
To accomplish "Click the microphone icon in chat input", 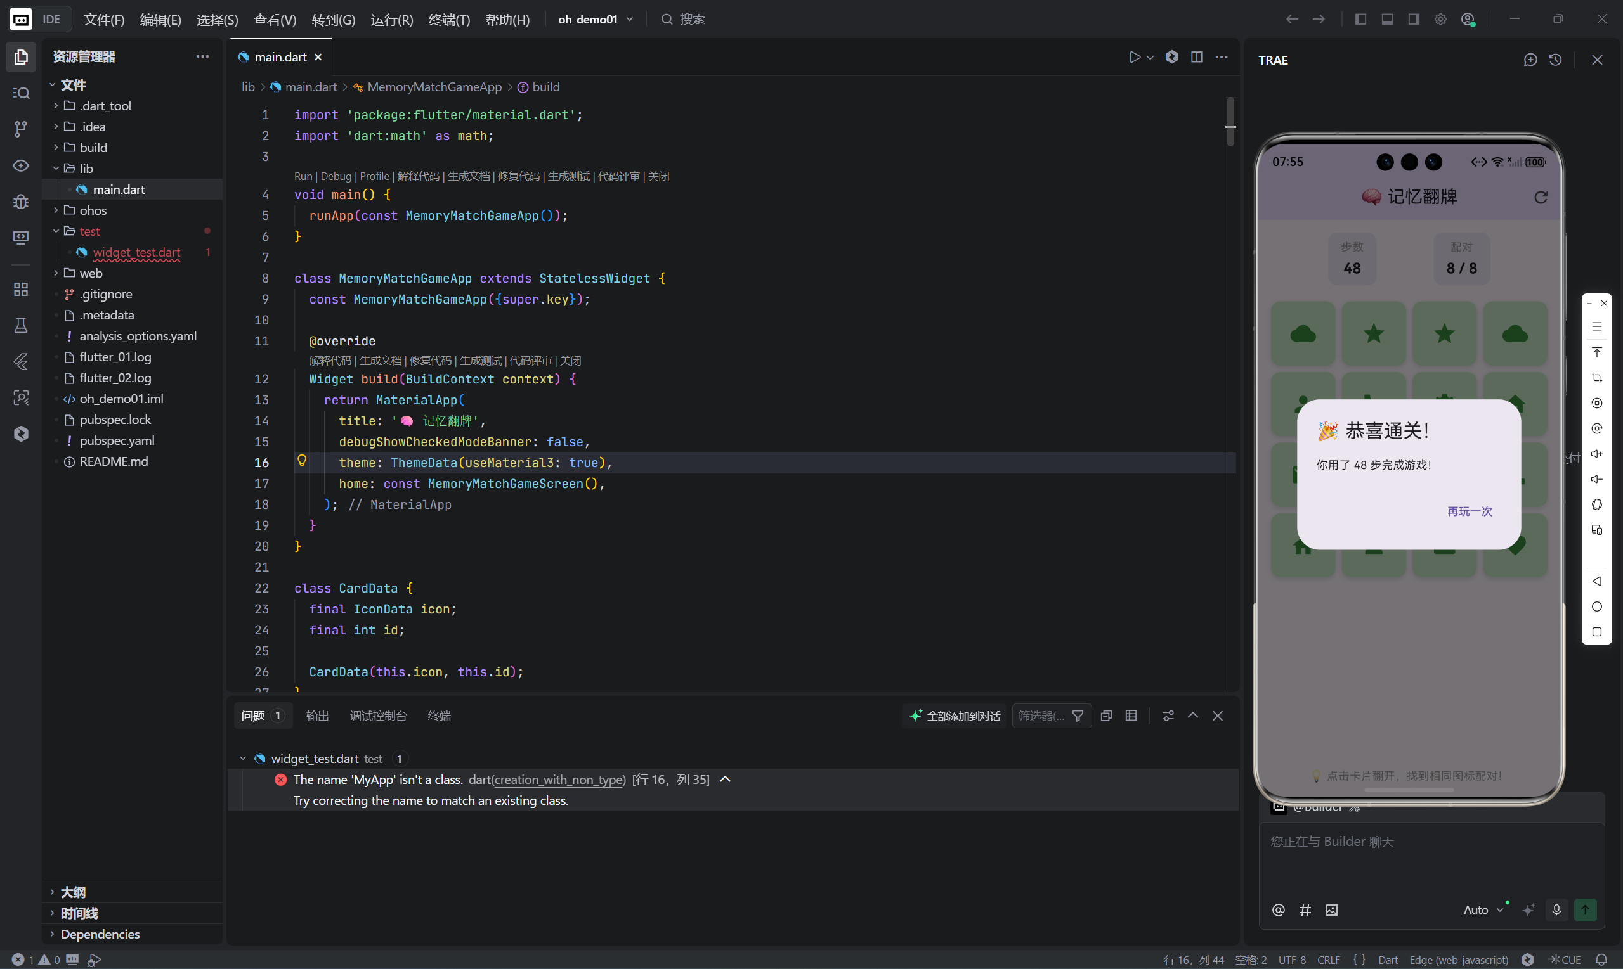I will click(1556, 909).
